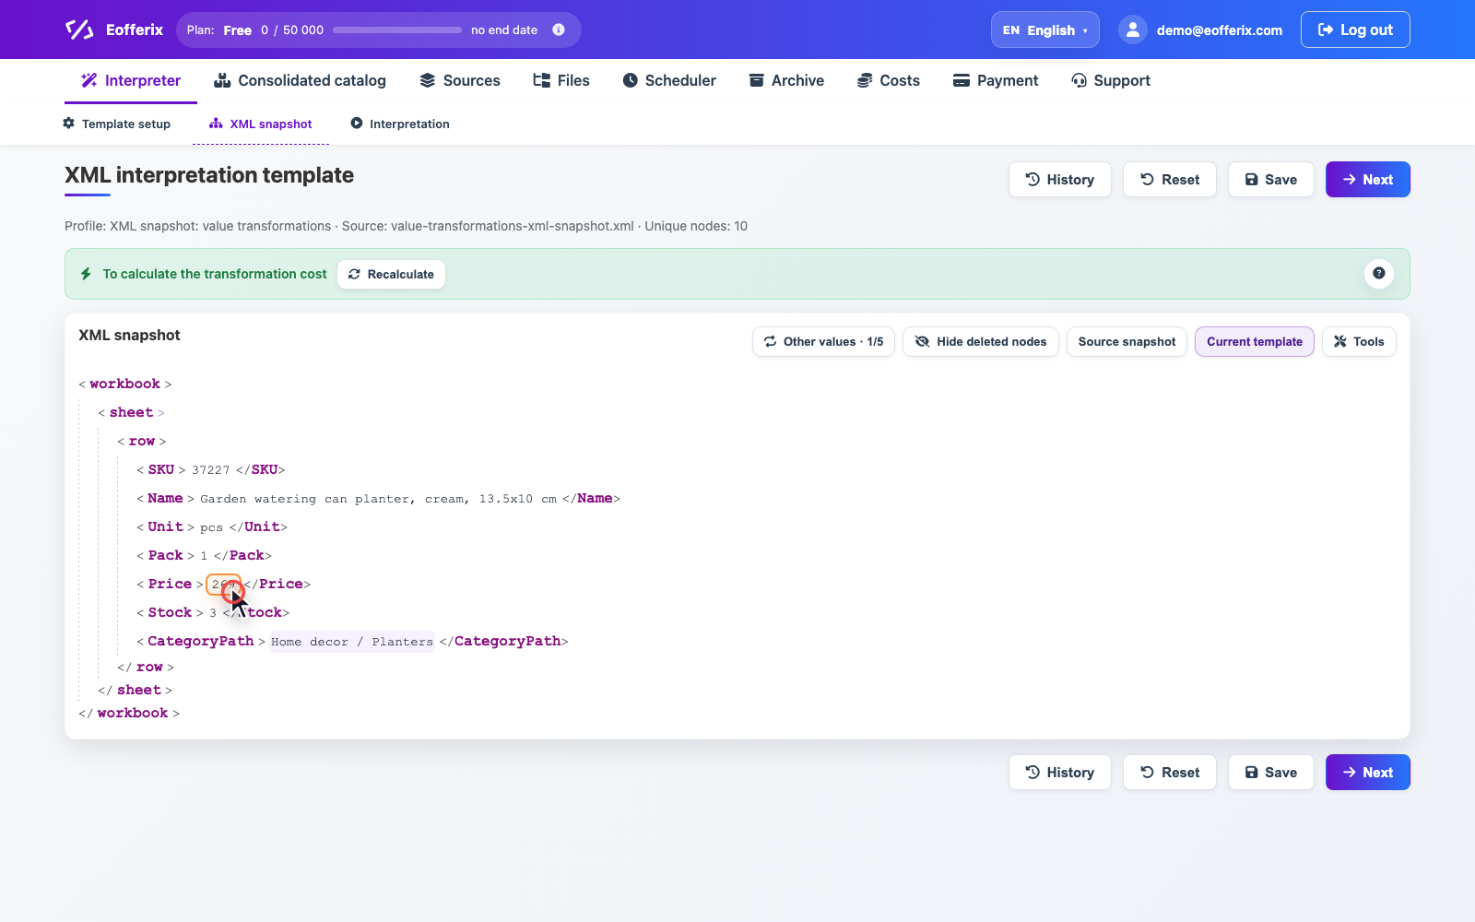This screenshot has height=922, width=1475.
Task: Click the row opening tag
Action: point(142,441)
